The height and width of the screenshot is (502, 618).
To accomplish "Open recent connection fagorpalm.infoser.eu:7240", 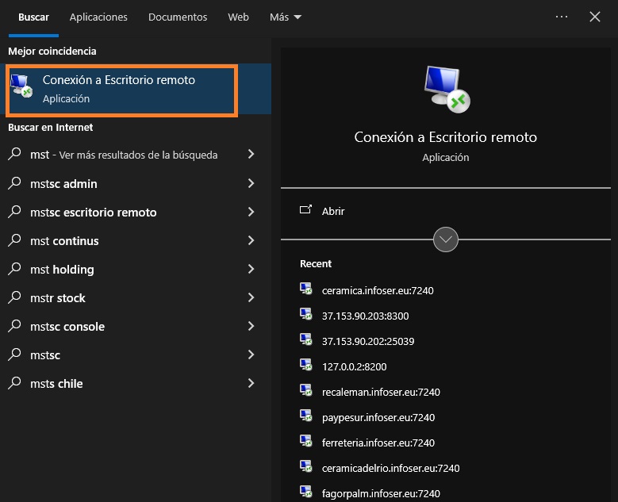I will coord(381,494).
